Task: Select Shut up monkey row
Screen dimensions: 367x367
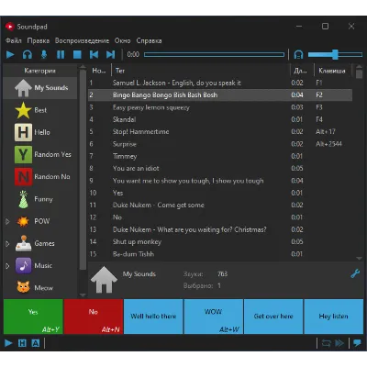Action: pyautogui.click(x=220, y=242)
